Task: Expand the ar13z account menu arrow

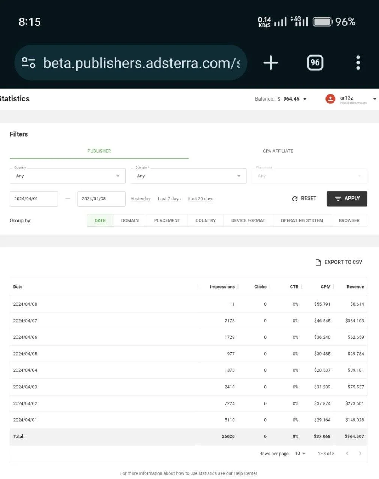Action: (375, 99)
